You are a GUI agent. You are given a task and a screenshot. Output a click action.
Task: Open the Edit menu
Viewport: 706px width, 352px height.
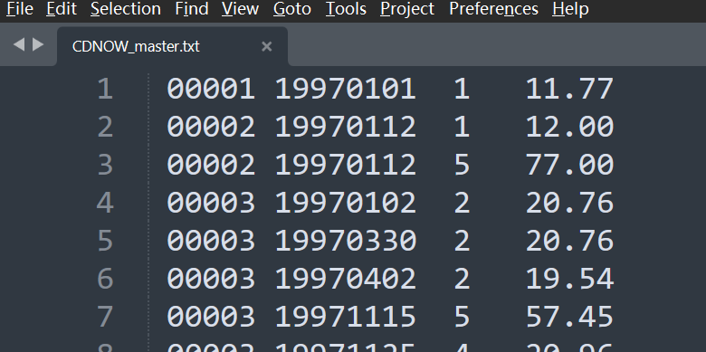(62, 9)
